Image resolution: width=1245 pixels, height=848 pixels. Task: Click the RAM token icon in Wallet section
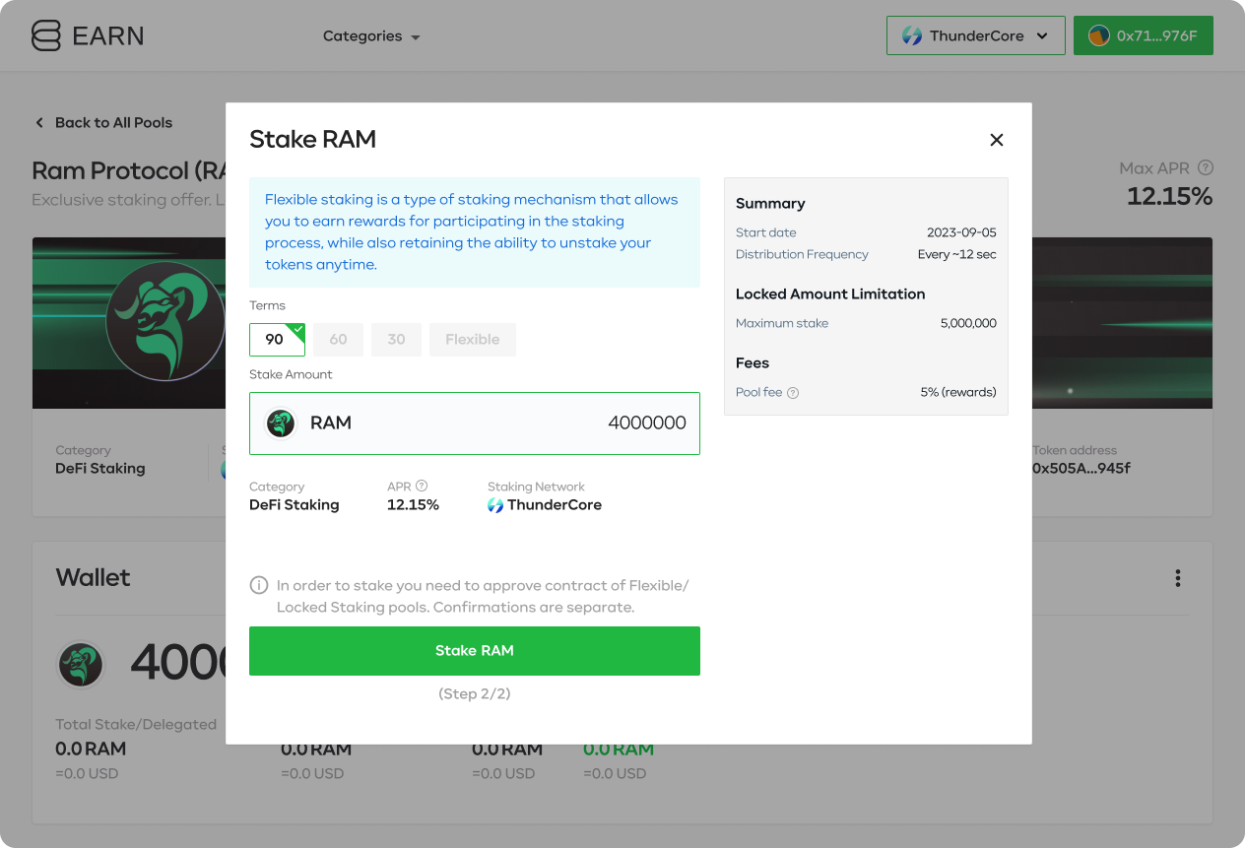(81, 665)
